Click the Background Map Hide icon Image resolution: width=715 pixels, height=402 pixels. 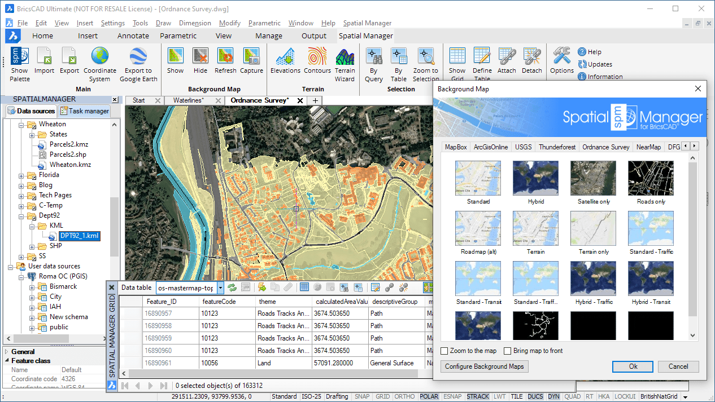pos(200,56)
